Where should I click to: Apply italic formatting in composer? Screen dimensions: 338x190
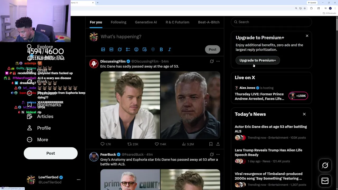click(170, 49)
